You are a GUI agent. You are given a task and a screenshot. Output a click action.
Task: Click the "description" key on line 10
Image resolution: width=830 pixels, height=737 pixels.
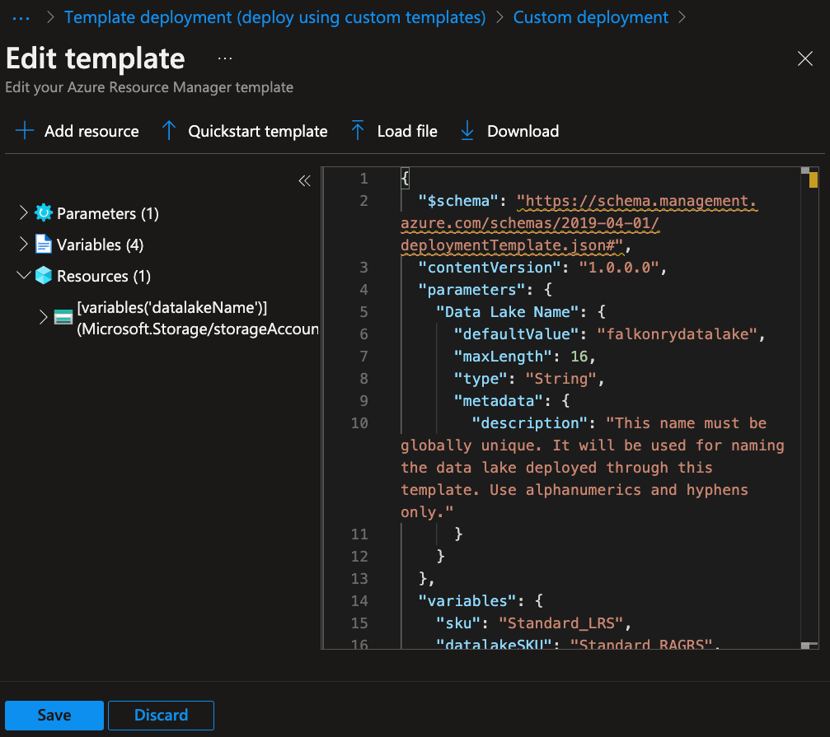[x=529, y=423]
